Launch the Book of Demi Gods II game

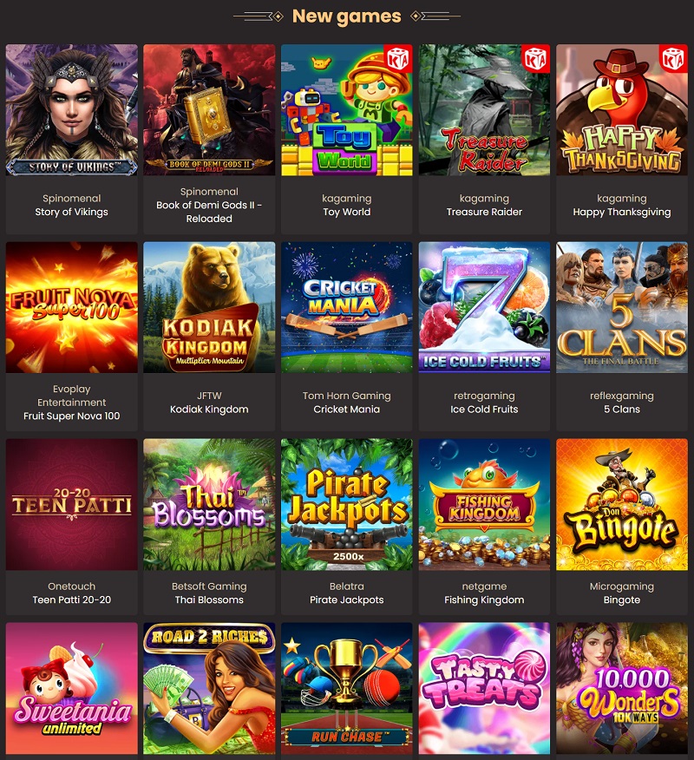(209, 110)
